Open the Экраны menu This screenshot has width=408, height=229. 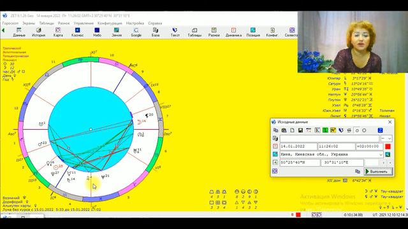(x=29, y=23)
